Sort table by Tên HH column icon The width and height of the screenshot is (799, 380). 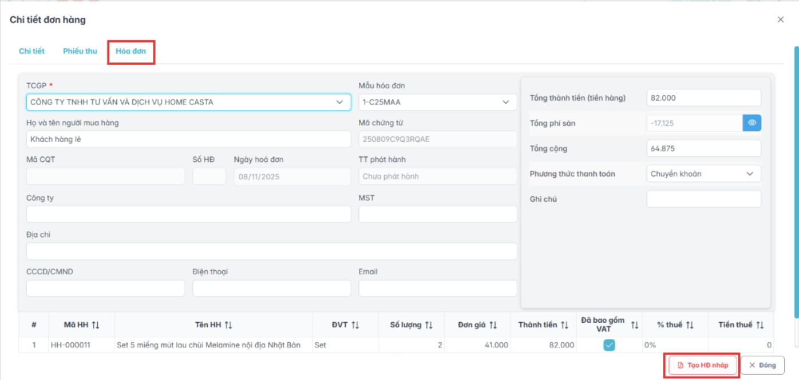228,325
